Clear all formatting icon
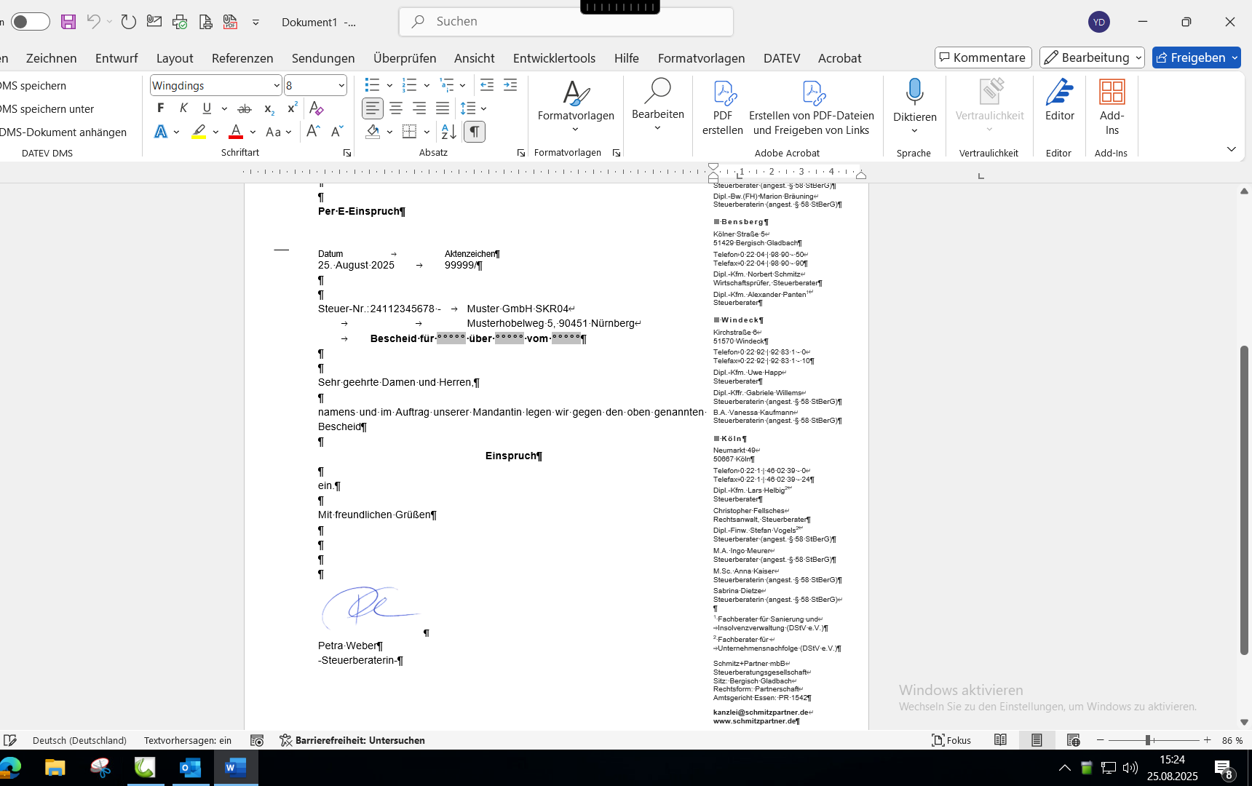 point(316,108)
